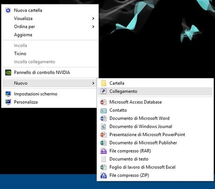Click the greyed Incolla collegamento entry

point(50,62)
